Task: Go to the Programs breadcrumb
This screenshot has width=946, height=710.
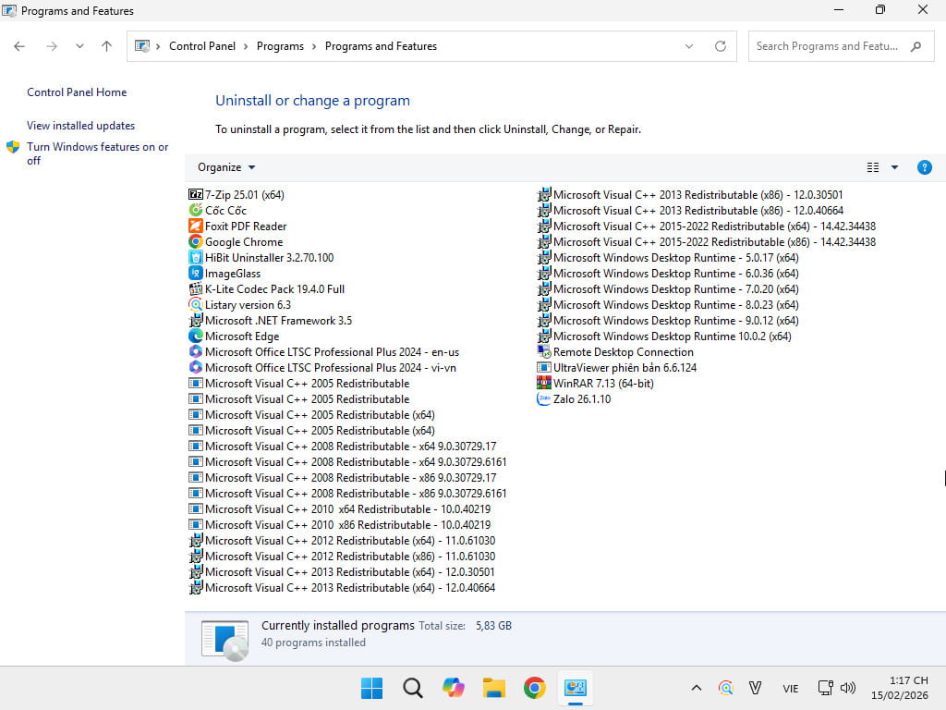Action: pyautogui.click(x=280, y=46)
